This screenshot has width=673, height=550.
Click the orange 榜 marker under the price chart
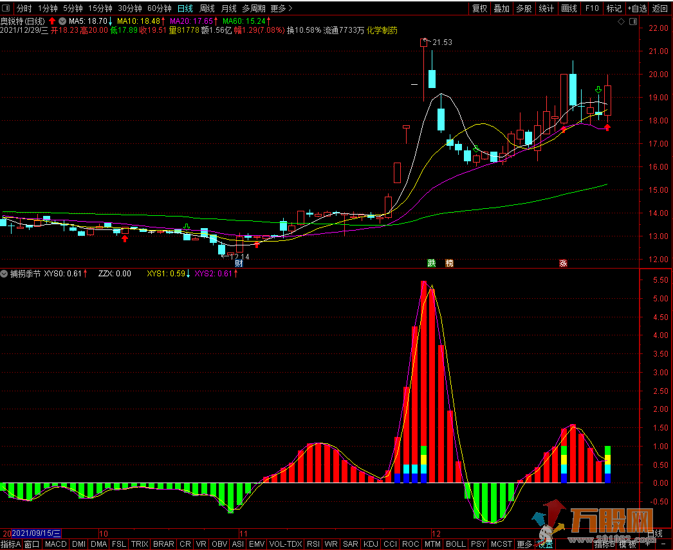[x=449, y=263]
